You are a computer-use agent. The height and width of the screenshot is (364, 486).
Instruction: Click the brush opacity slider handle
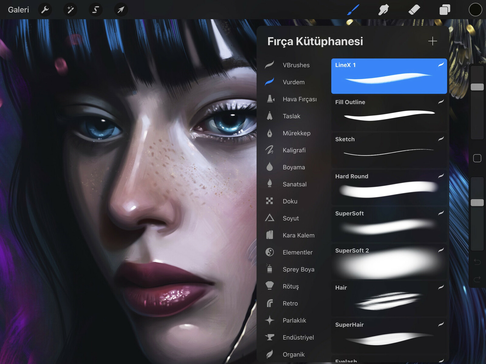pyautogui.click(x=477, y=203)
